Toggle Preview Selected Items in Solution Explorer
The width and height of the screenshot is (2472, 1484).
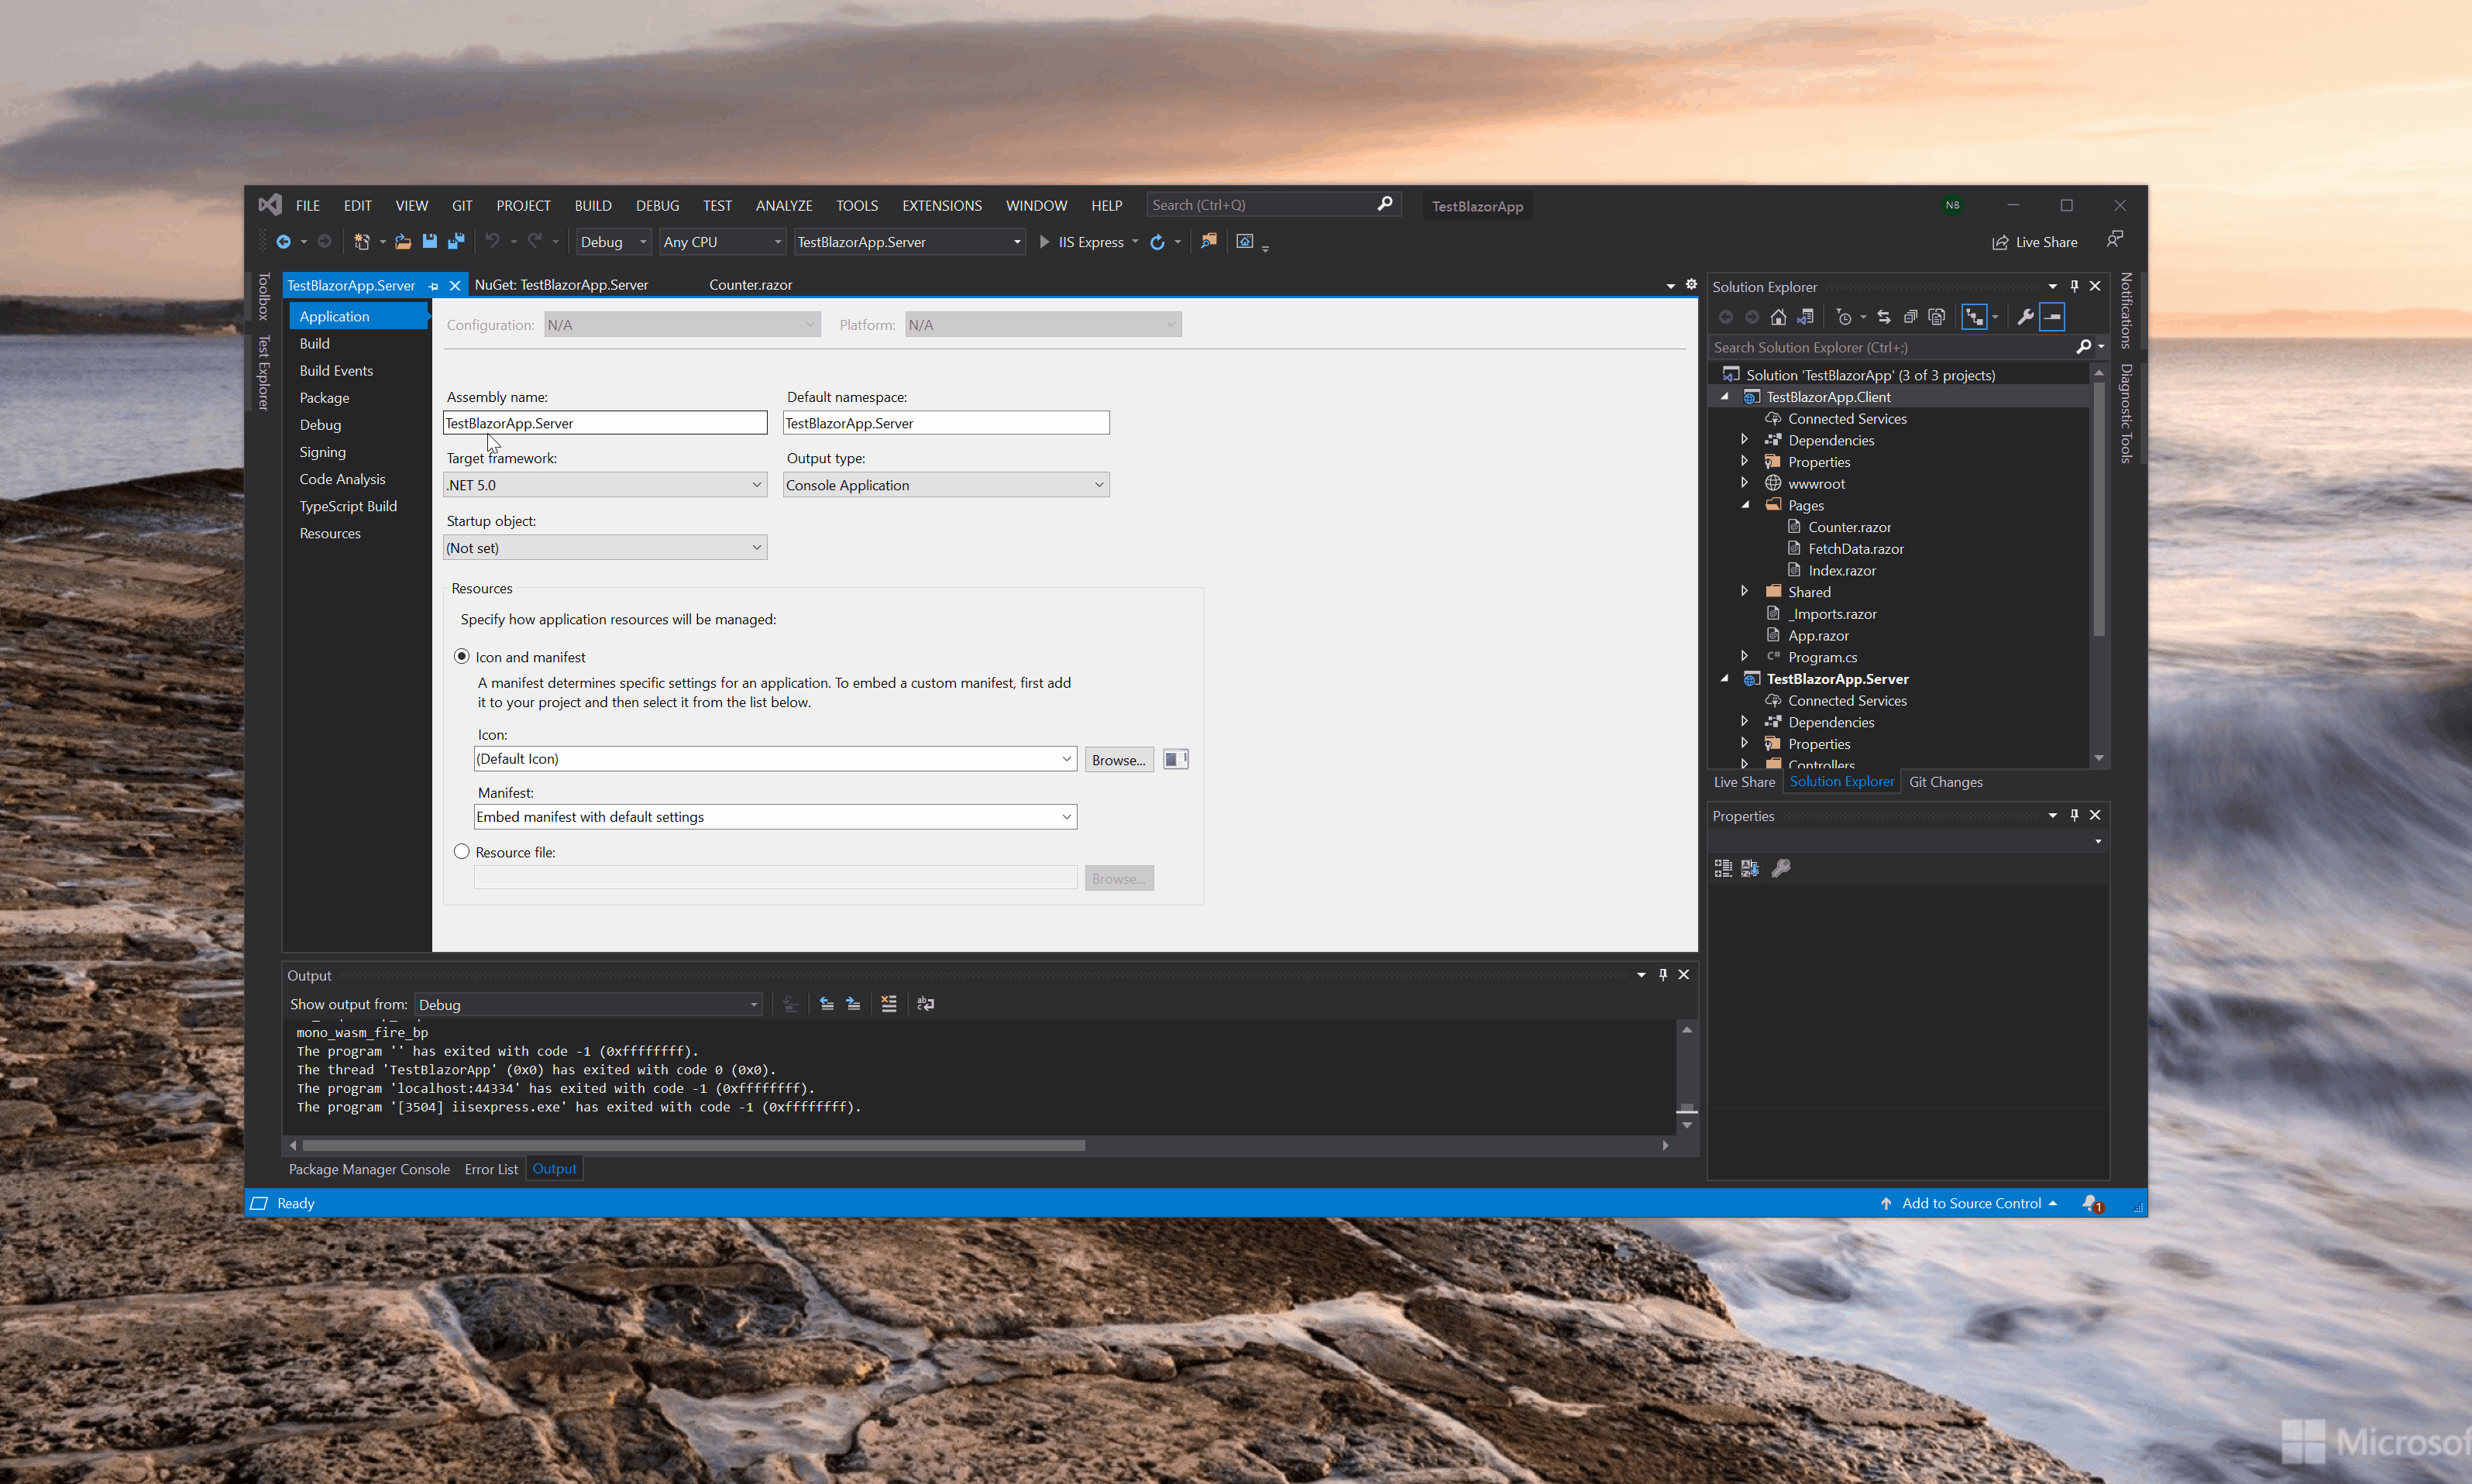click(x=2052, y=317)
